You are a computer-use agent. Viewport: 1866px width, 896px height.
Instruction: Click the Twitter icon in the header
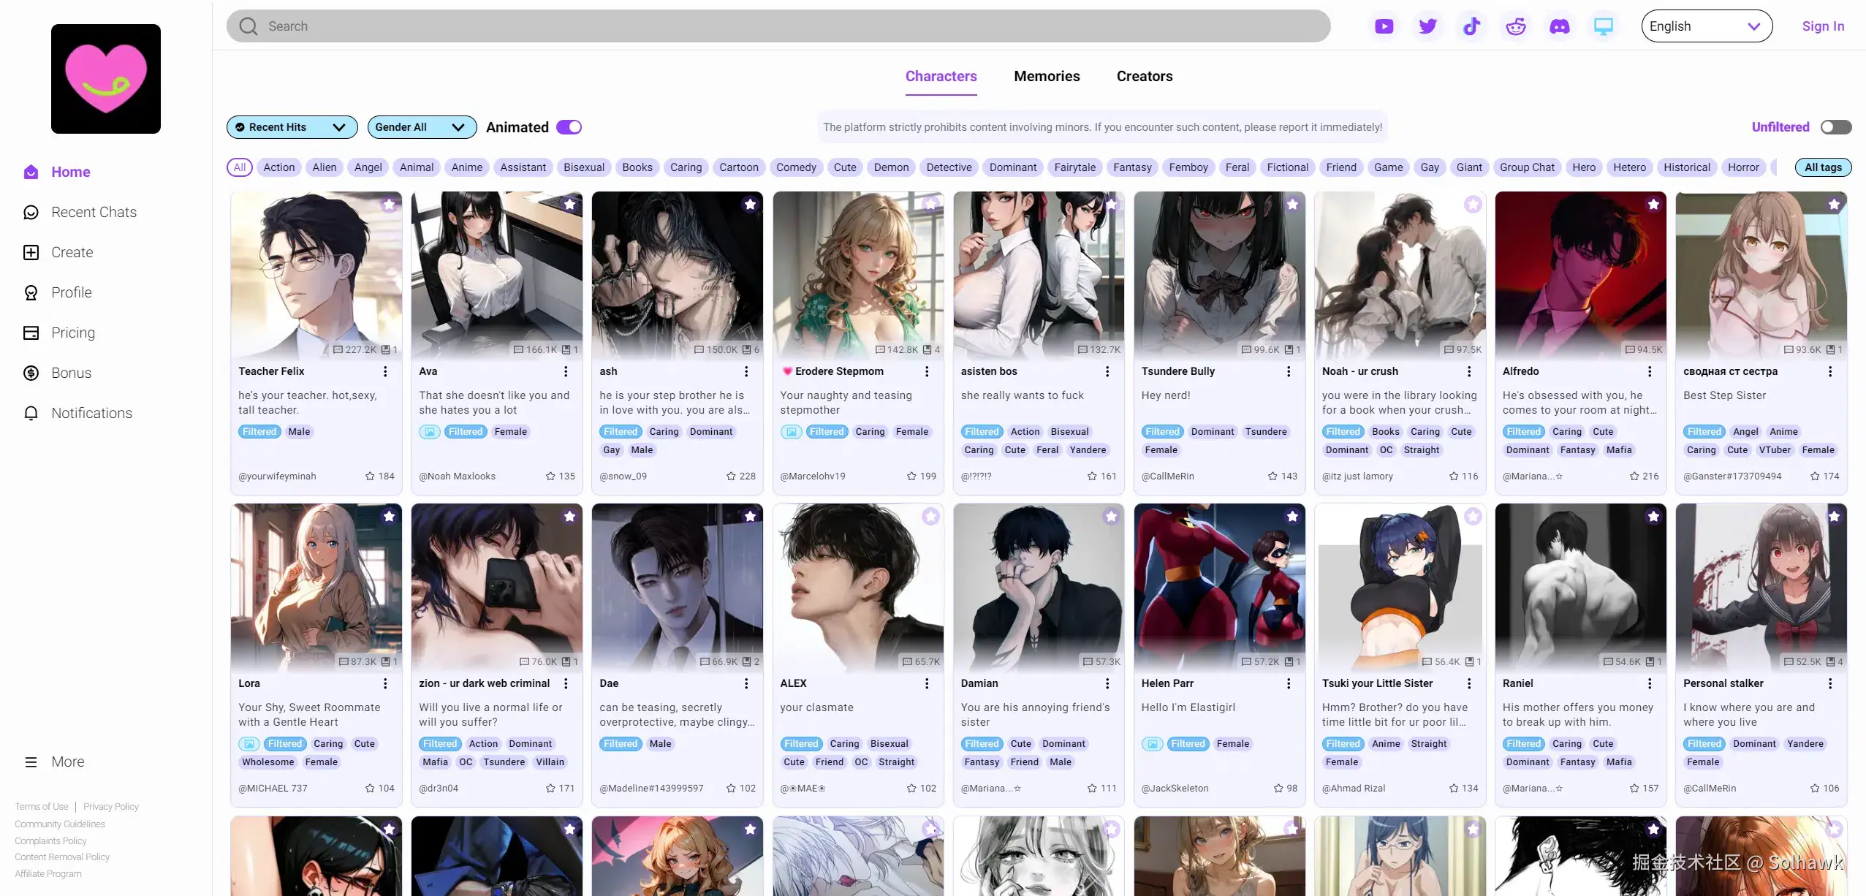click(x=1427, y=26)
